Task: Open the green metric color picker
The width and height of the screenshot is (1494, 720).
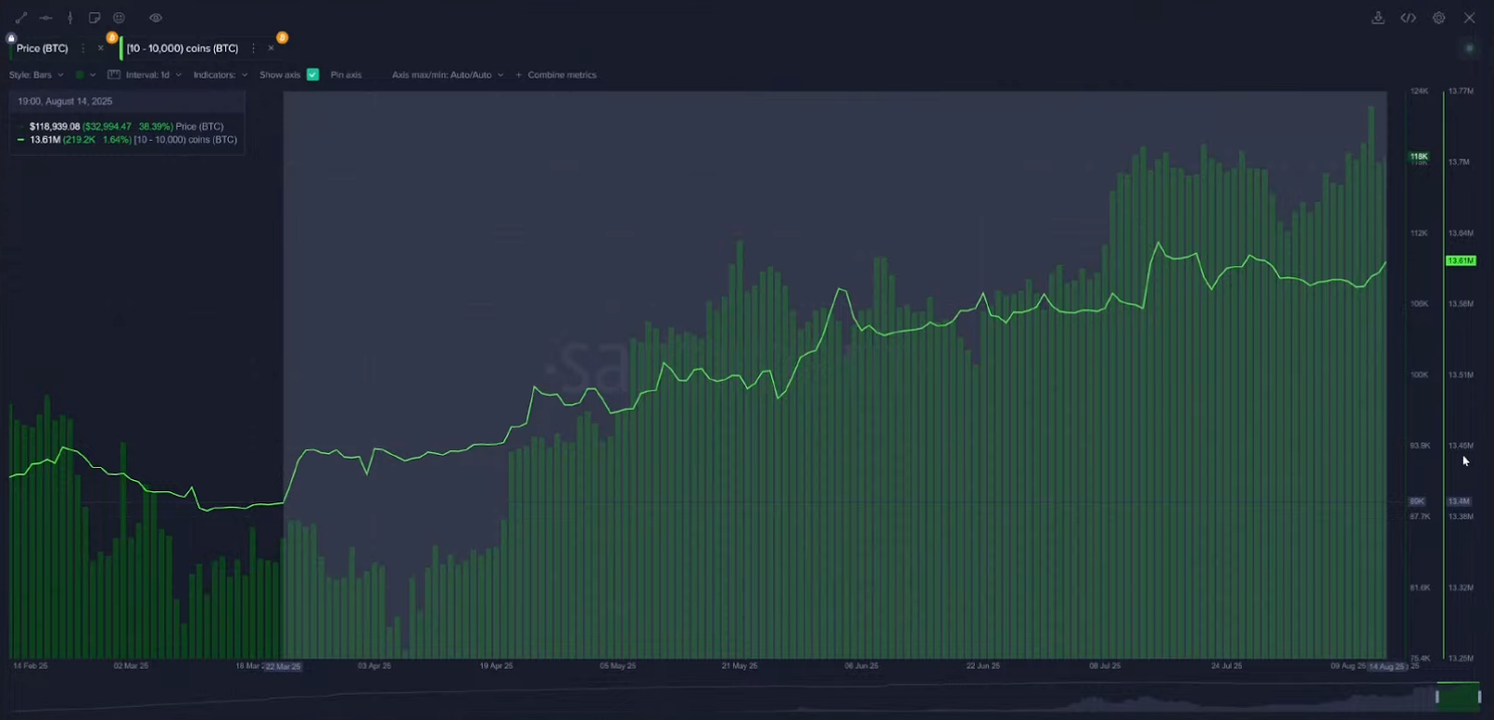Action: [85, 75]
